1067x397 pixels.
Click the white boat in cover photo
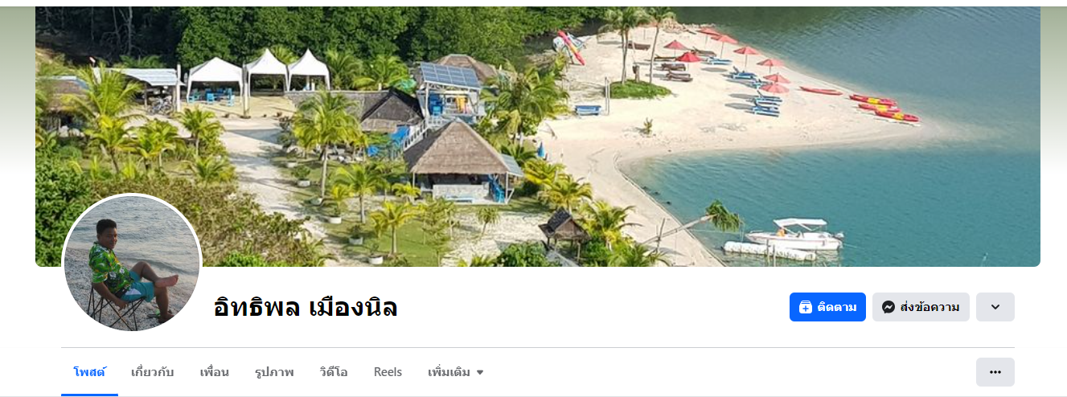[794, 234]
